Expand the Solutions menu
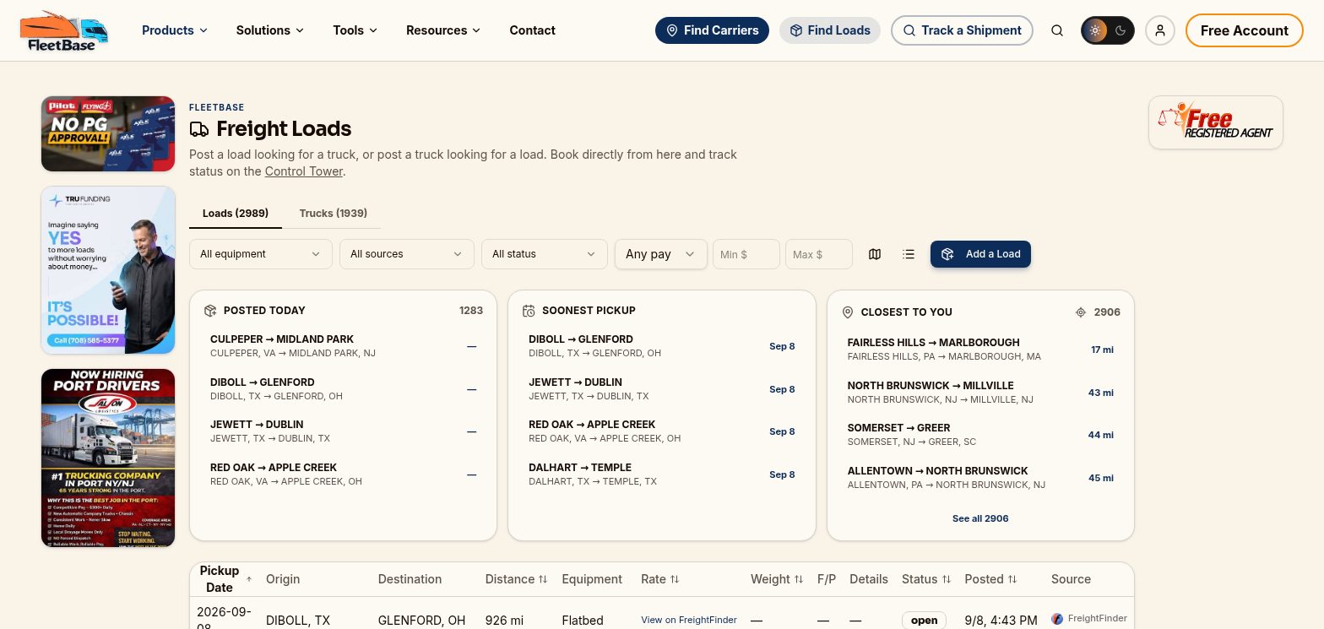This screenshot has width=1324, height=629. (x=270, y=30)
